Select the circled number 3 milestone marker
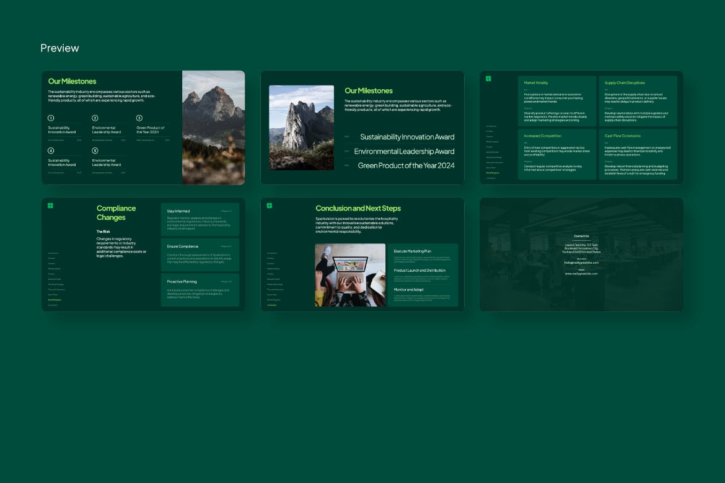The height and width of the screenshot is (483, 725). pos(139,118)
